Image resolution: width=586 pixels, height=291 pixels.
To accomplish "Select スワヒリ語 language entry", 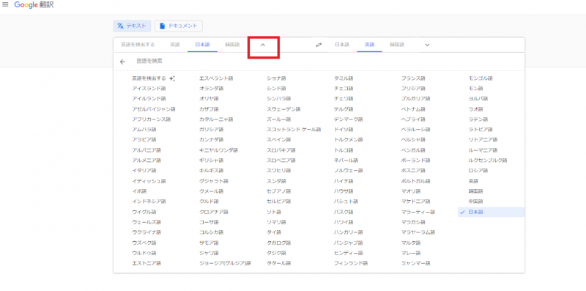I will pyautogui.click(x=278, y=171).
